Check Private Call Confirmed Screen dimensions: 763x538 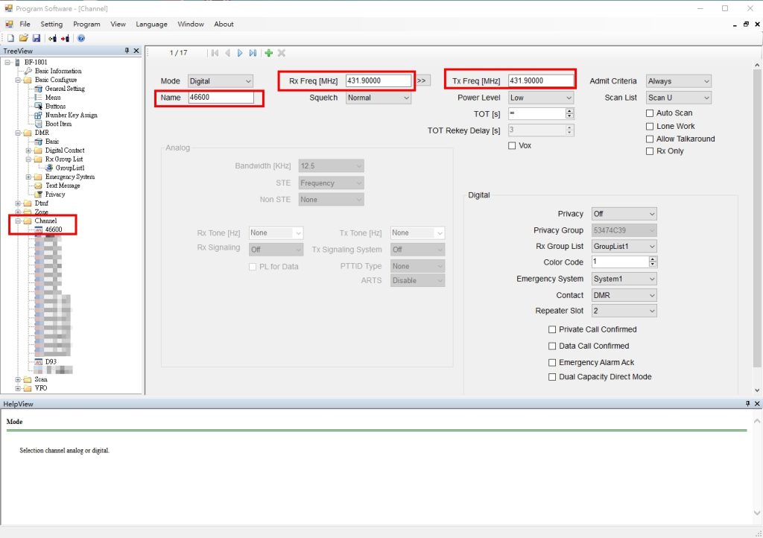pyautogui.click(x=552, y=329)
